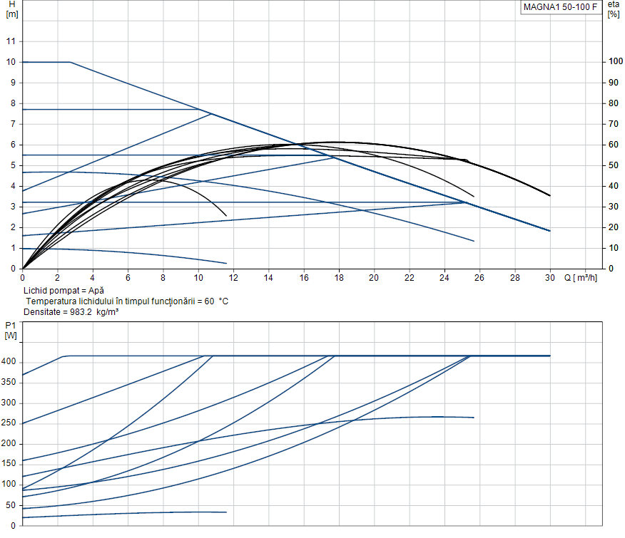625x538 pixels.
Task: Click the 70 tick on the eta axis
Action: [x=612, y=124]
